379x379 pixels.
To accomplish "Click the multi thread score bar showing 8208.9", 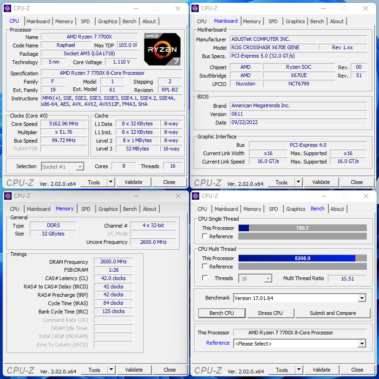I will [x=303, y=258].
